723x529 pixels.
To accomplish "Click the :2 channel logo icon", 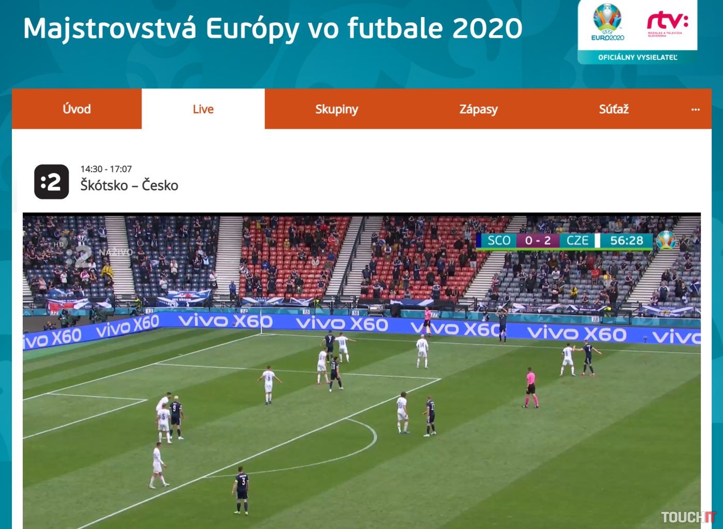I will point(52,182).
